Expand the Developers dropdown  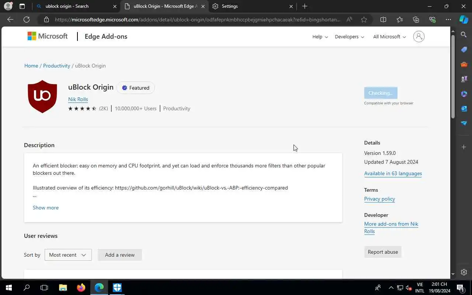350,37
